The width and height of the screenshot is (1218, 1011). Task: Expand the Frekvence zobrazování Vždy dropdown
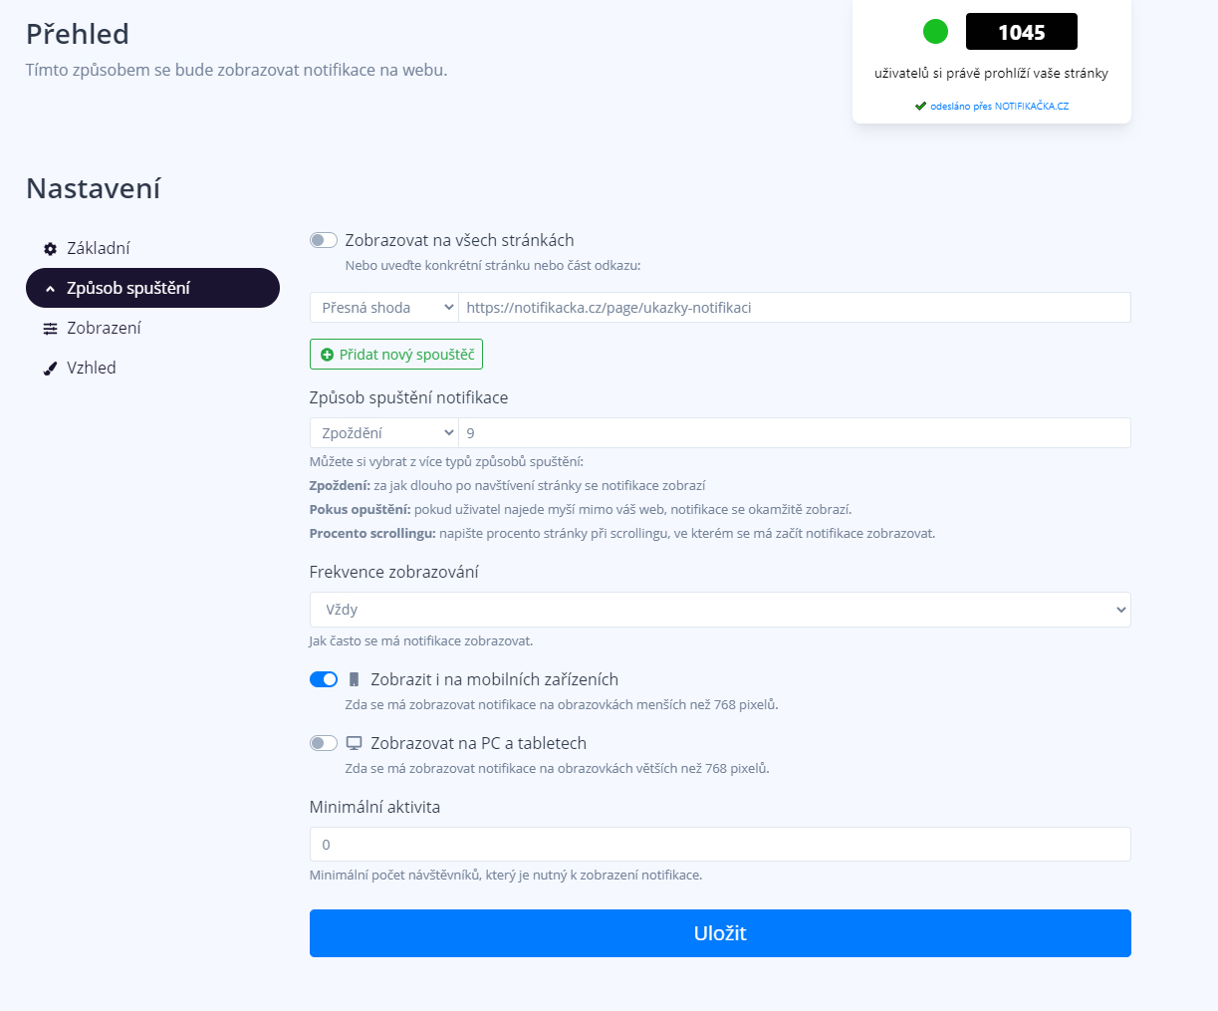pos(720,610)
